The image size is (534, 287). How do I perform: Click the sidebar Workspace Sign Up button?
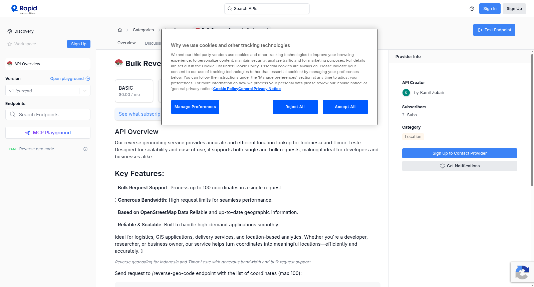79,44
